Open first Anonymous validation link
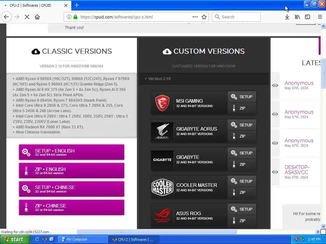This screenshot has width=326, height=244. [299, 83]
